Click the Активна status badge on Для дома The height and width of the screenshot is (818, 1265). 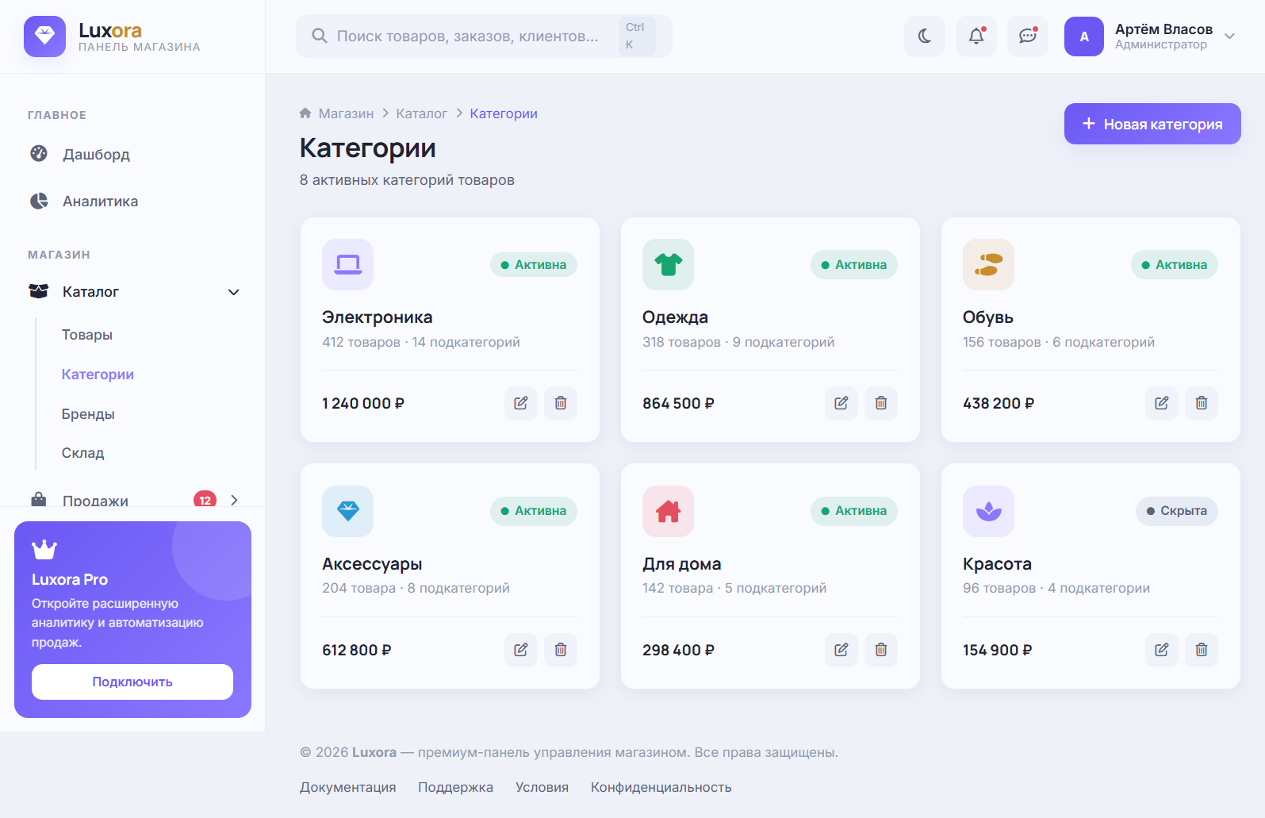854,511
